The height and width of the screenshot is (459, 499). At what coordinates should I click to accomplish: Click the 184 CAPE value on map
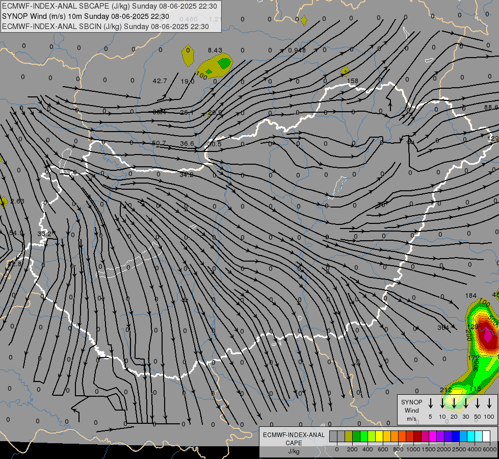pyautogui.click(x=470, y=296)
